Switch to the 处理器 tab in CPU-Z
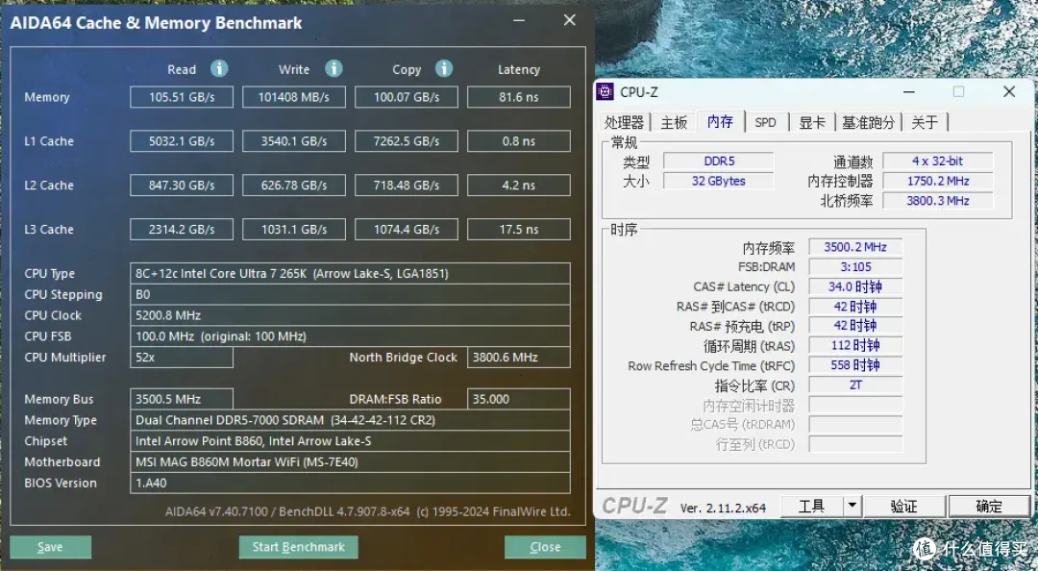The height and width of the screenshot is (571, 1038). click(625, 122)
